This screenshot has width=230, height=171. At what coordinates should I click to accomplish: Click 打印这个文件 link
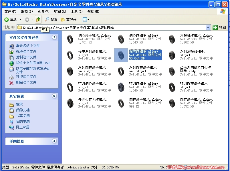(x=26, y=77)
